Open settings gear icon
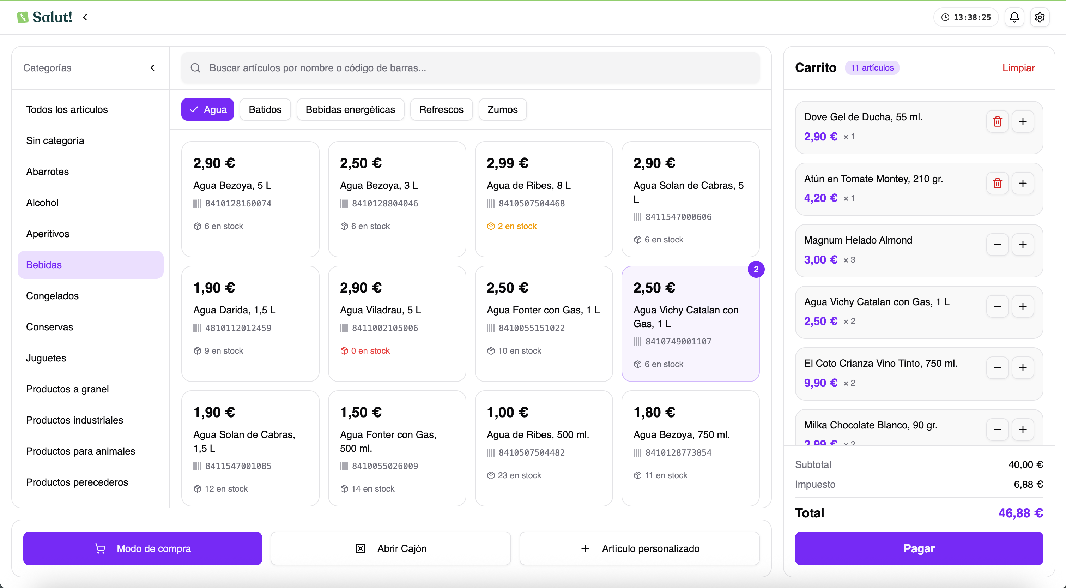The width and height of the screenshot is (1066, 588). click(x=1040, y=17)
